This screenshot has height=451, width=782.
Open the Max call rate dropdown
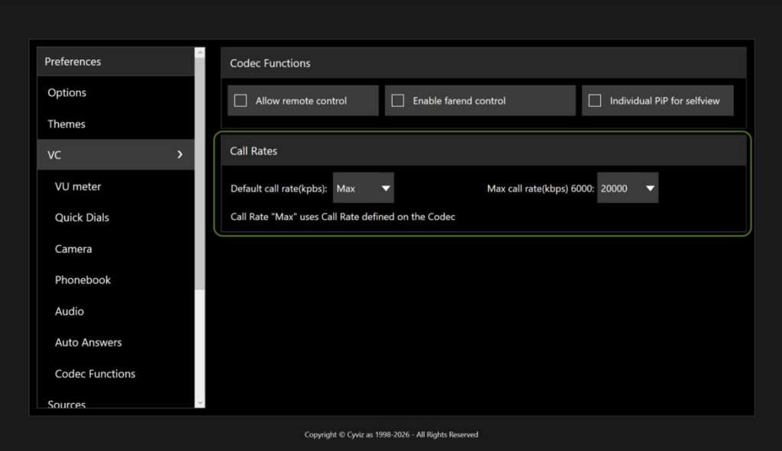tap(628, 188)
